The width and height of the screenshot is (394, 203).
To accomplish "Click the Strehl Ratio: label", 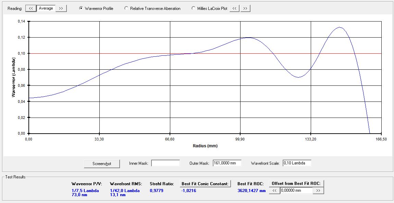I will tap(162, 184).
